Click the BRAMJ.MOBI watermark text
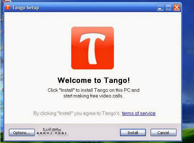The height and width of the screenshot is (143, 194). (52, 133)
